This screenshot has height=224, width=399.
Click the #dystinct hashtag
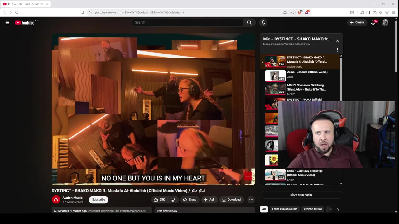94,211
